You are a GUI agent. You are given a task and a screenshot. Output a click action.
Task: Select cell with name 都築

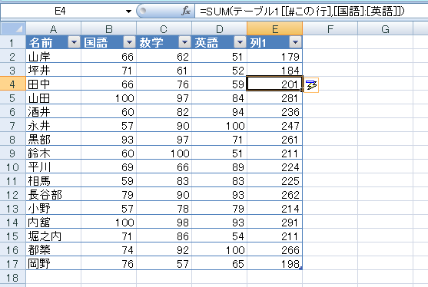click(54, 249)
